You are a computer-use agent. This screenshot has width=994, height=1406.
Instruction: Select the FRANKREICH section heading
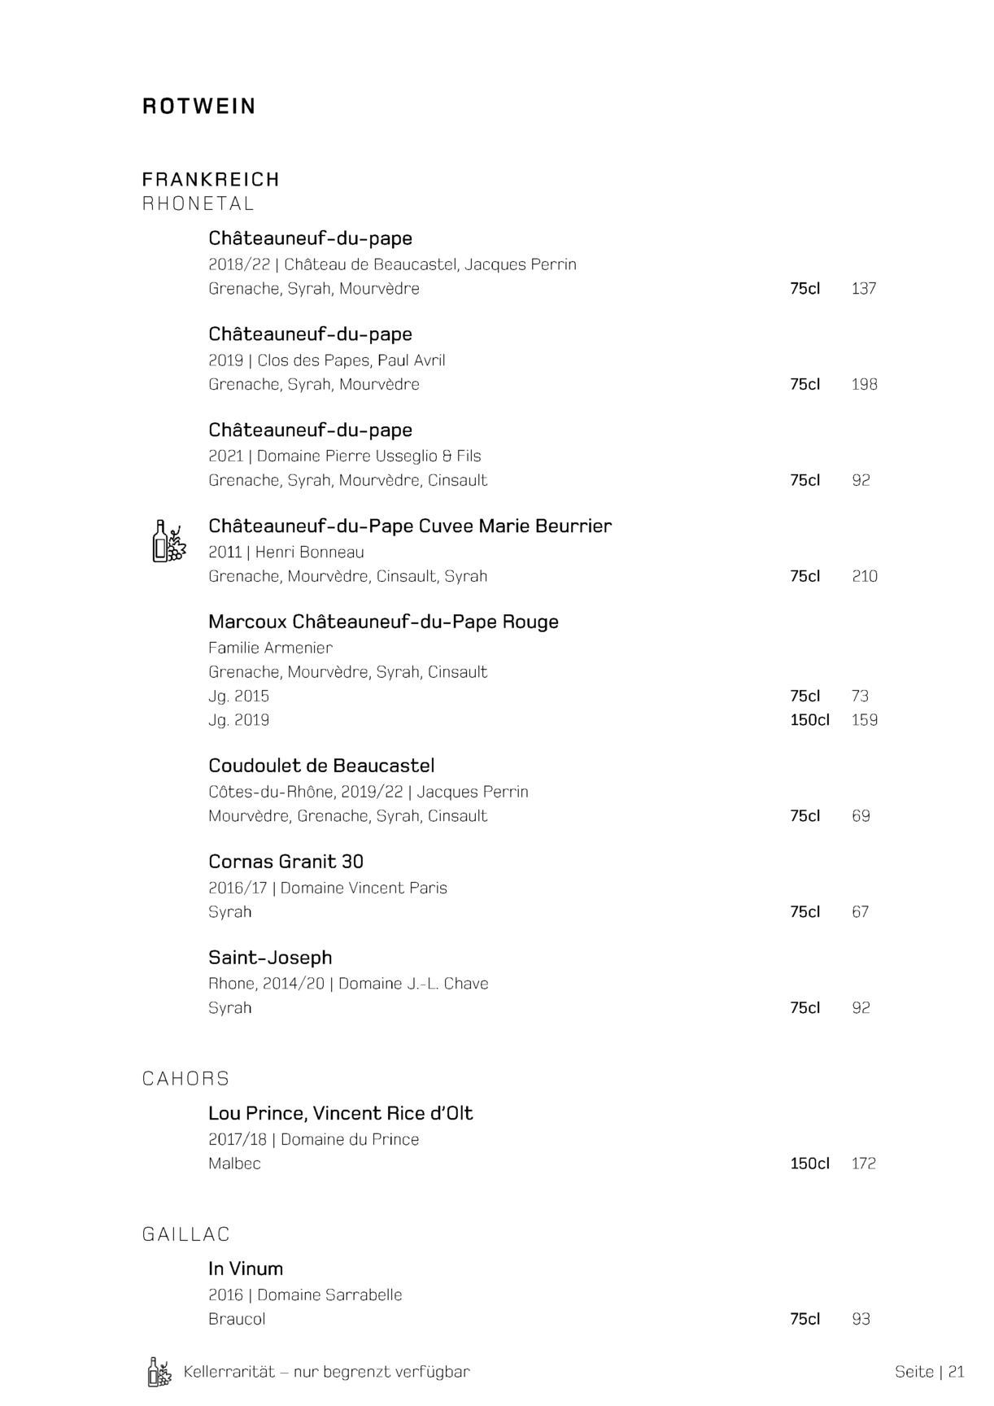pyautogui.click(x=211, y=179)
